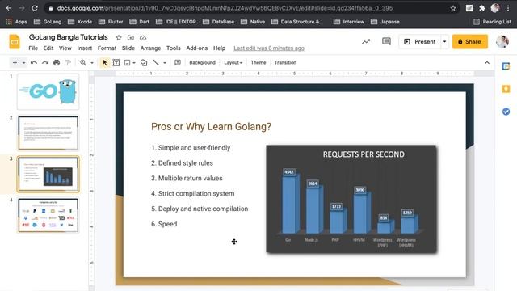Choose the select arrow cursor tool
Screen dimensions: 517x291
point(105,63)
